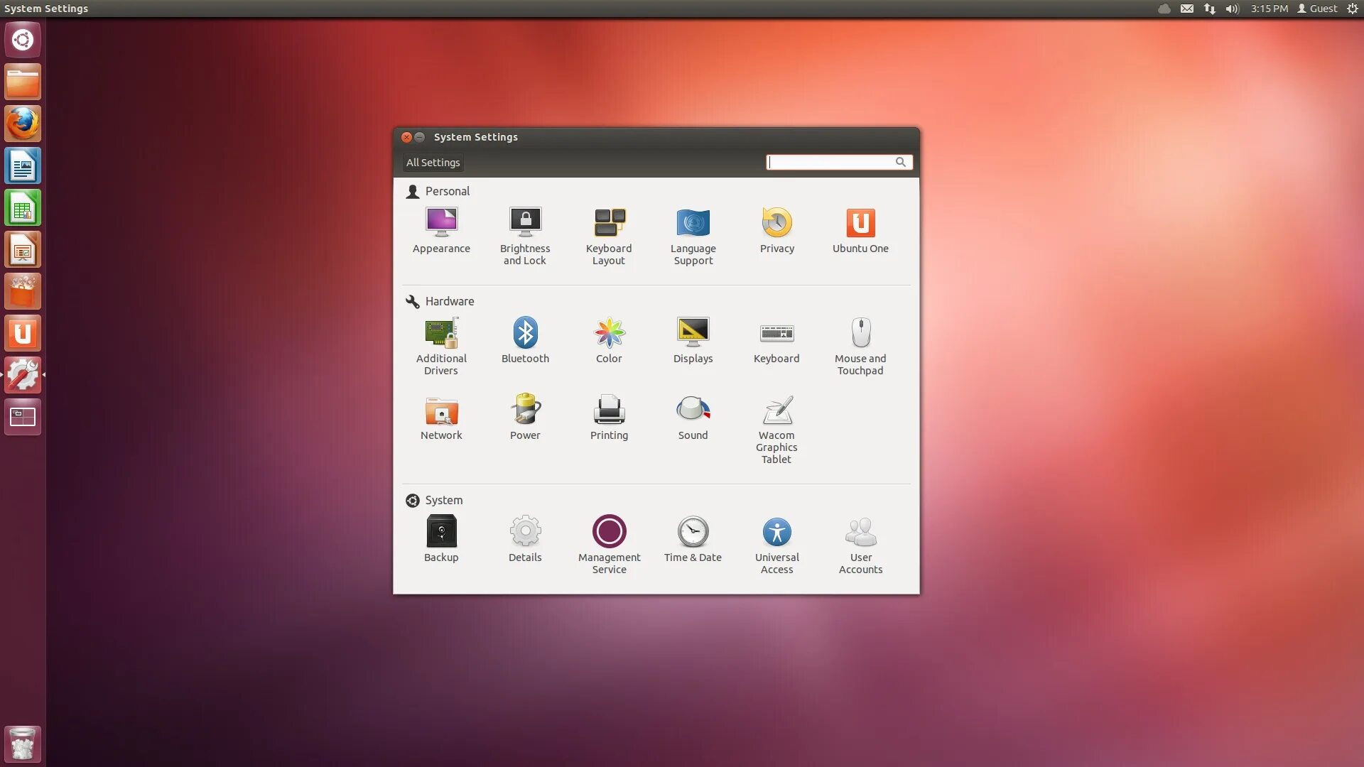Open the Privacy settings icon
Viewport: 1364px width, 767px height.
coord(776,224)
